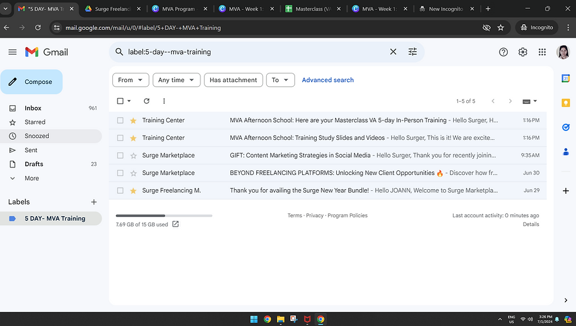Clear the search with the X icon
This screenshot has height=326, width=576.
[393, 52]
